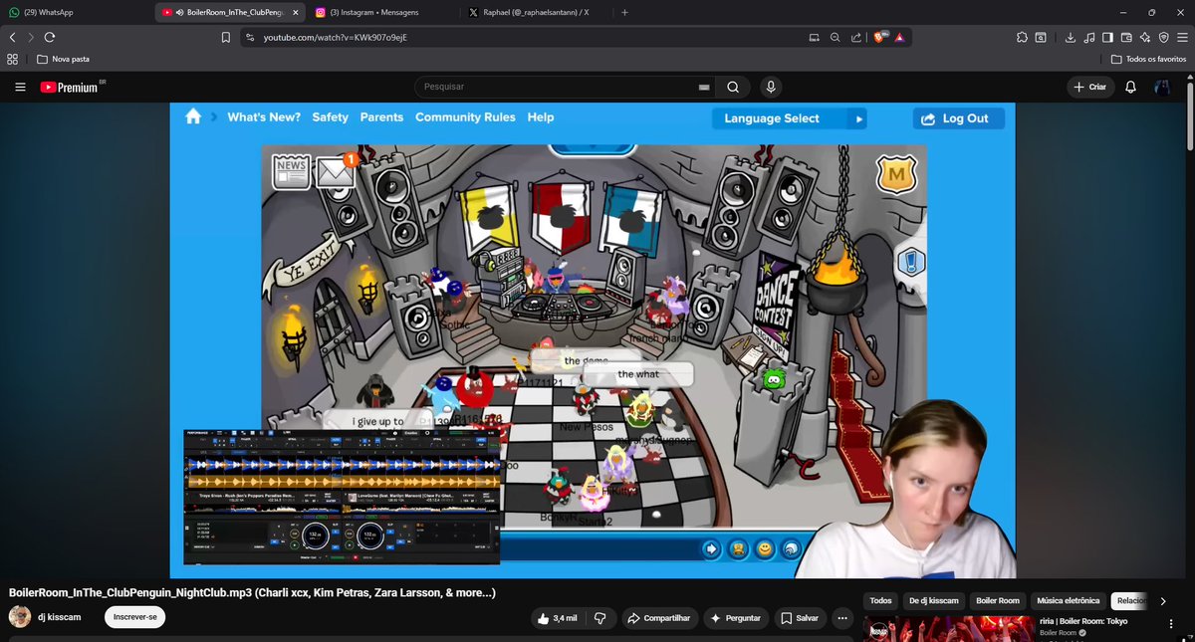Open Brave Wallet icon in toolbar

1126,37
